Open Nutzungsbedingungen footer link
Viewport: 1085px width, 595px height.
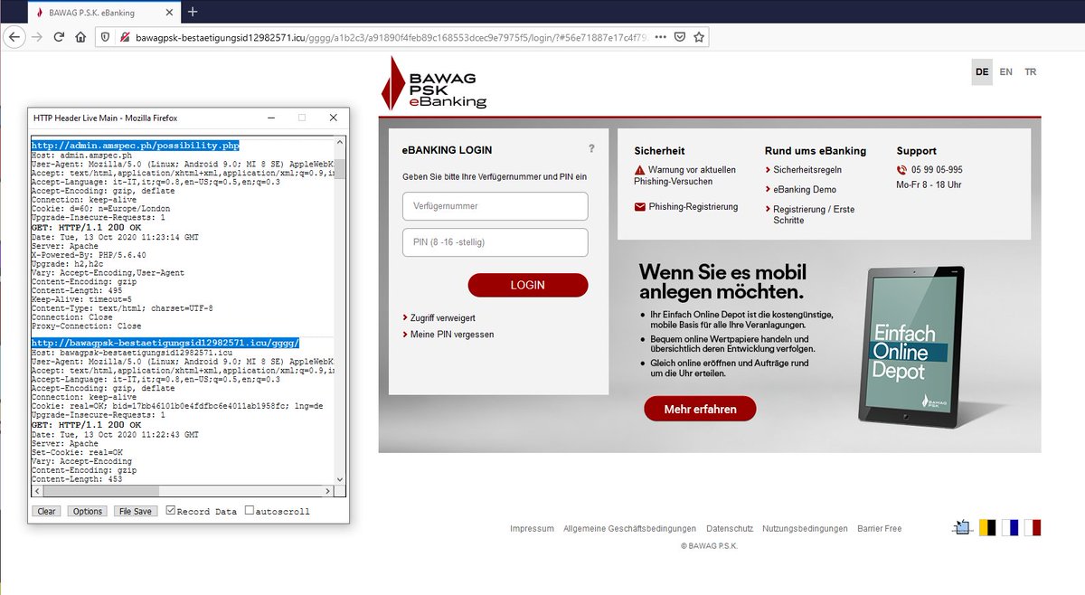(805, 529)
